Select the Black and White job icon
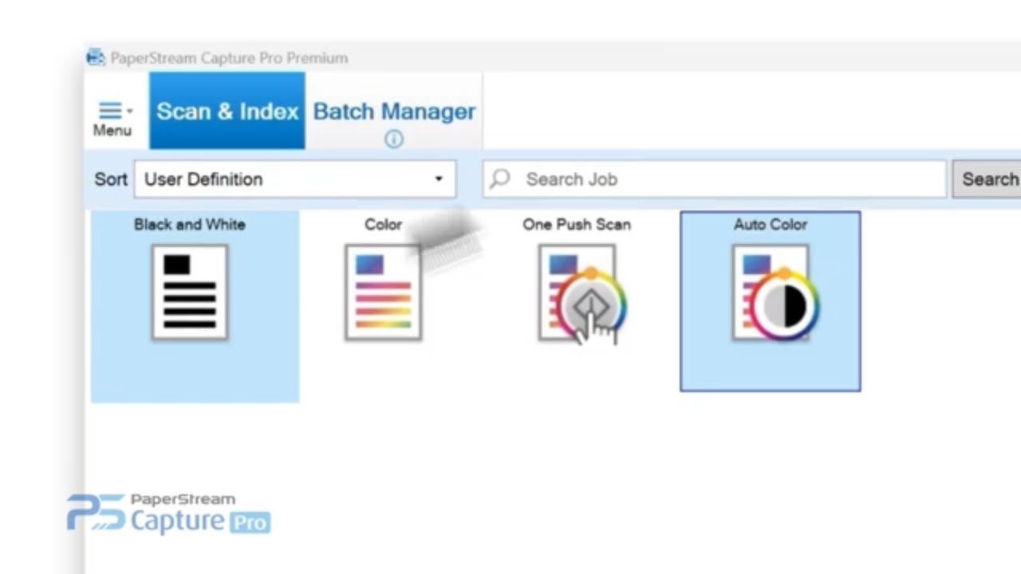Image resolution: width=1021 pixels, height=574 pixels. point(190,293)
